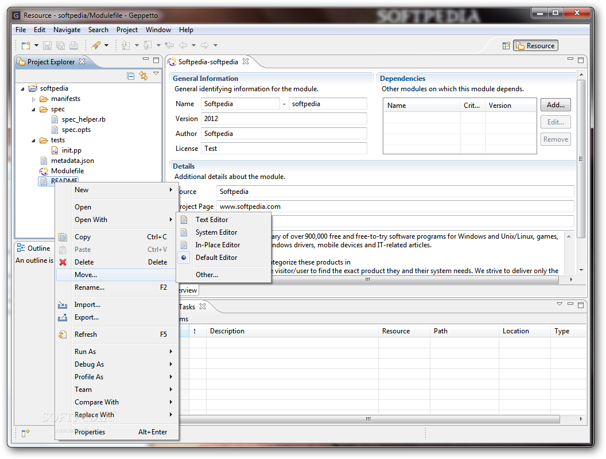Close the Project Explorer tab
Viewport: 606px width, 459px height.
(82, 61)
